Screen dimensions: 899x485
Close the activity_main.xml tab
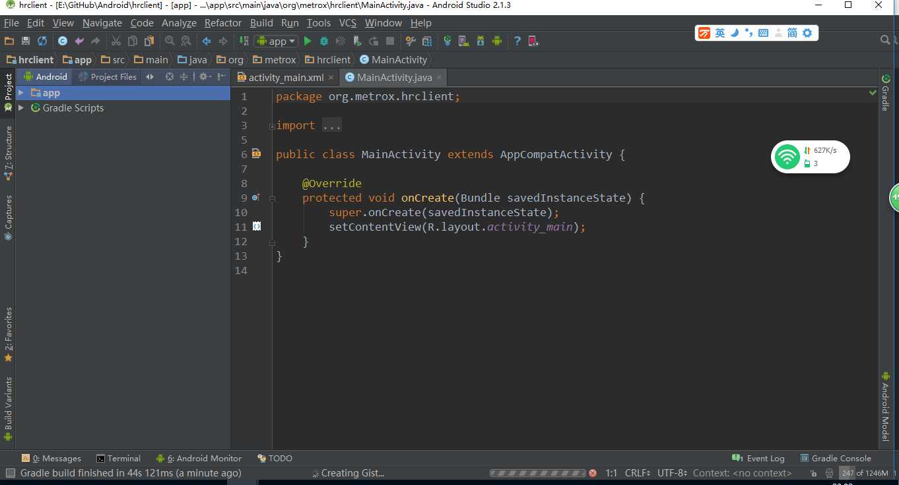[331, 78]
